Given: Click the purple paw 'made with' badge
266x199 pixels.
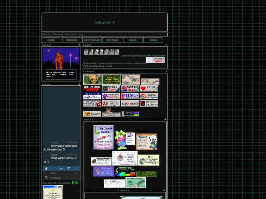Looking at the screenshot, I should point(111,96).
